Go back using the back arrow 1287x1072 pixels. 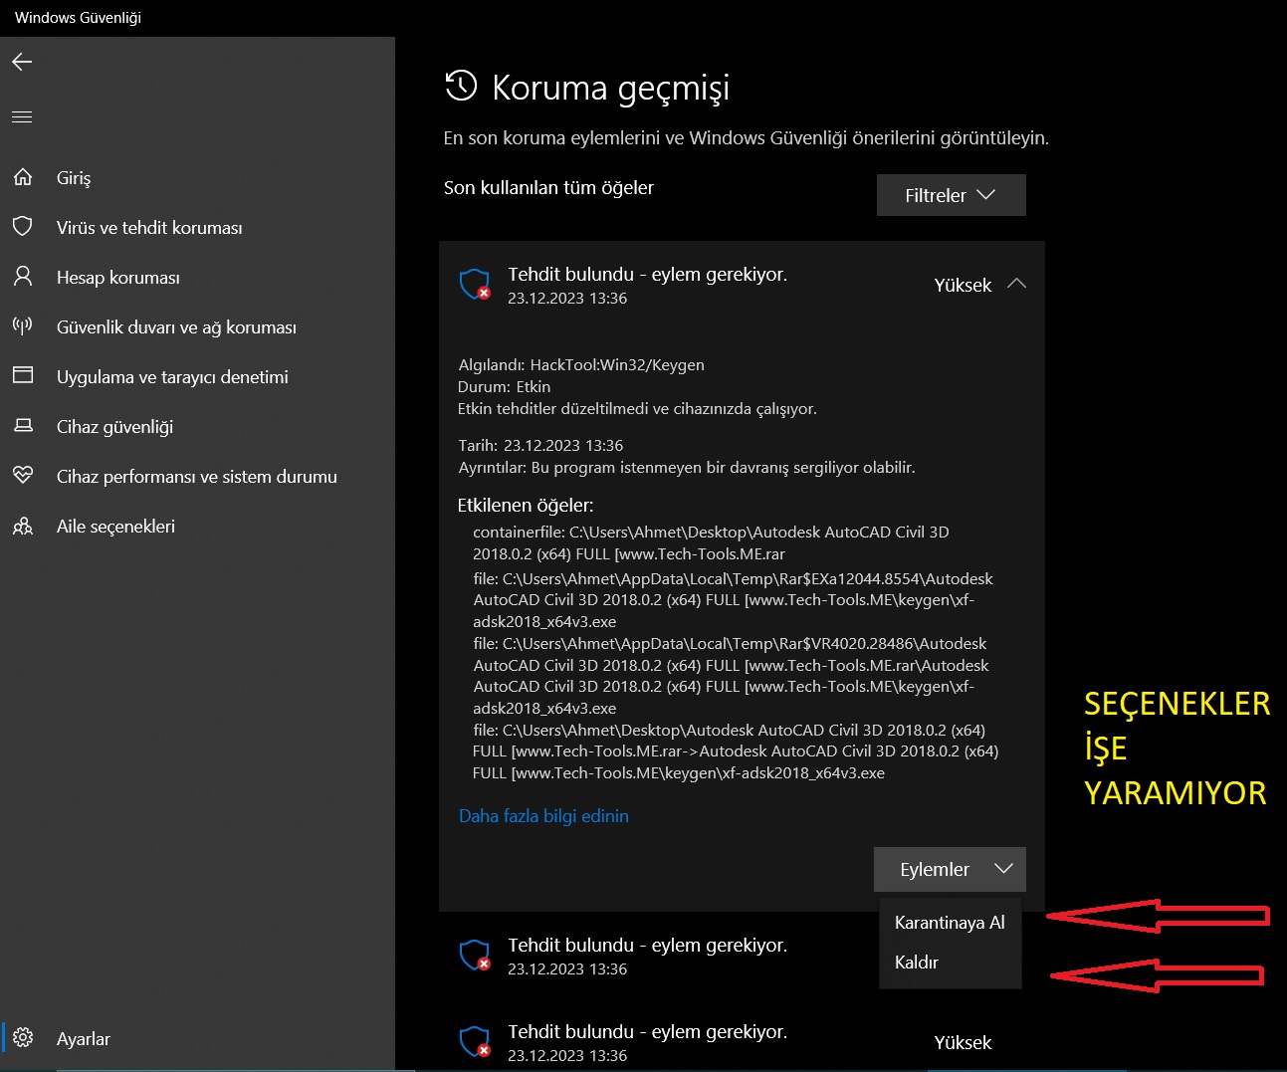pos(22,62)
